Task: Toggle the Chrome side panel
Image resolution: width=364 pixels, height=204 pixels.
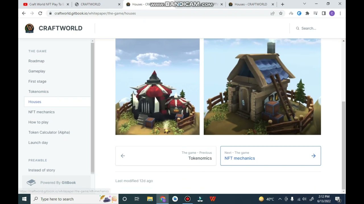Action: 324,13
